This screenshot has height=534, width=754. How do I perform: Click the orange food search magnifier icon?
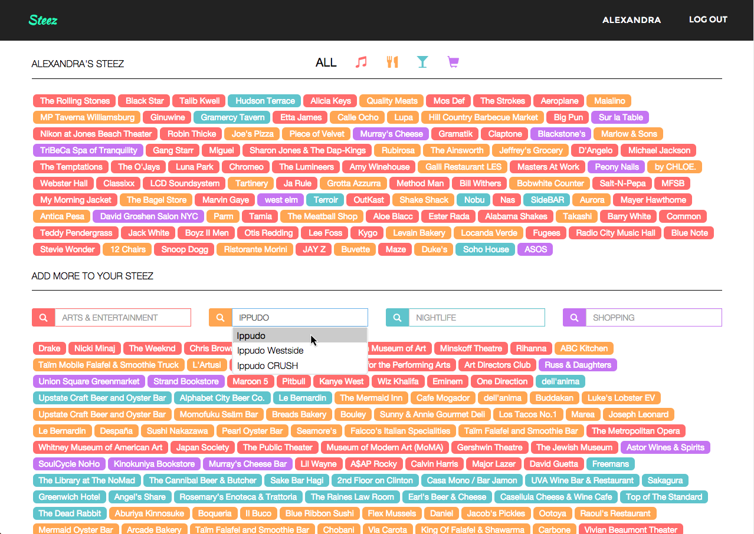tap(220, 318)
